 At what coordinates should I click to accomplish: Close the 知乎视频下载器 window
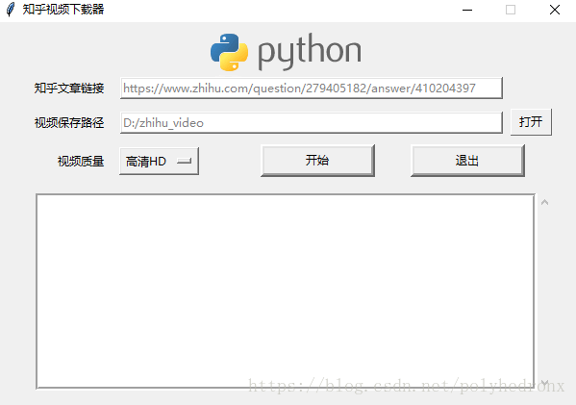point(555,10)
